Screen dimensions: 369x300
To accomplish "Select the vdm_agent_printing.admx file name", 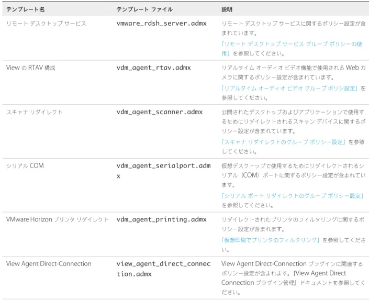I will (161, 219).
